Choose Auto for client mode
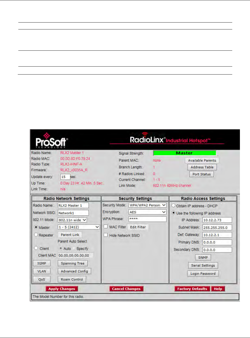Image resolution: width=250 pixels, height=338 pixels. pyautogui.click(x=61, y=249)
